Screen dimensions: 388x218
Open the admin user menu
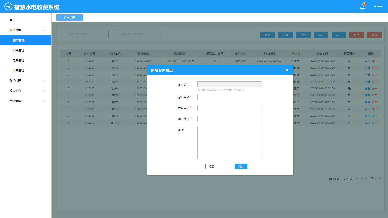[378, 6]
